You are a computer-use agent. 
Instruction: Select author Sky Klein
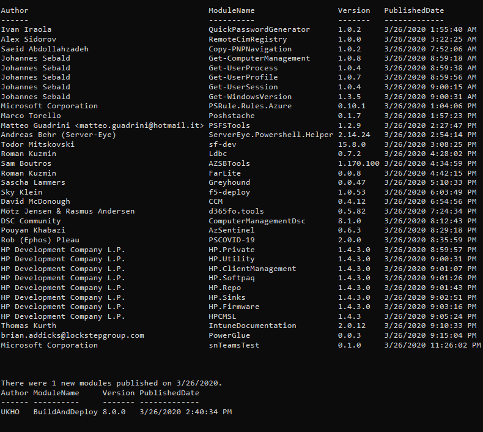[21, 192]
